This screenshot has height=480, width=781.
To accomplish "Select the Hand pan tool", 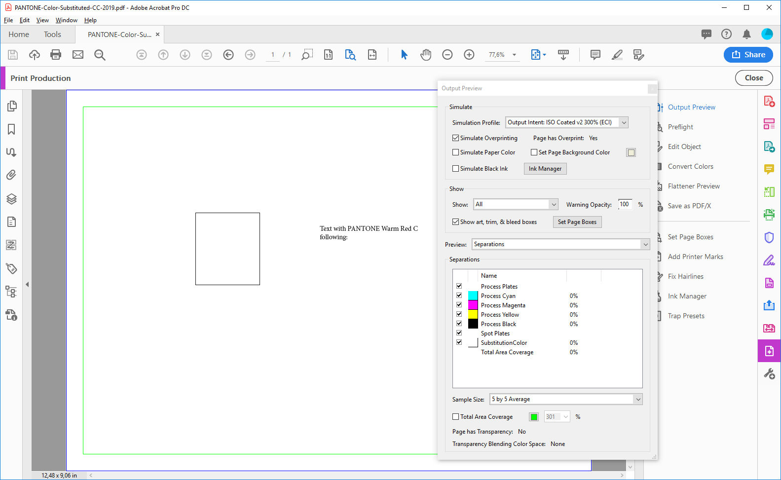I will pos(426,55).
